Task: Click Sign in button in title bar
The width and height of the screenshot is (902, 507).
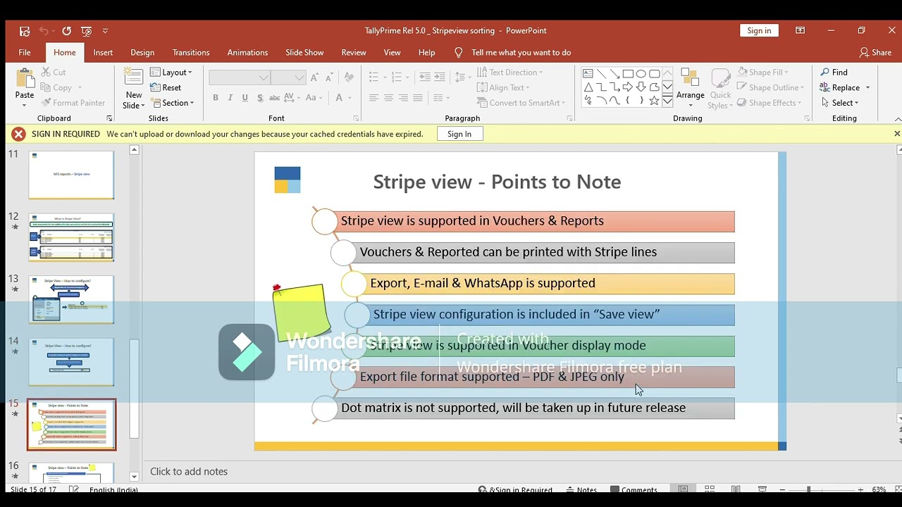Action: [759, 30]
